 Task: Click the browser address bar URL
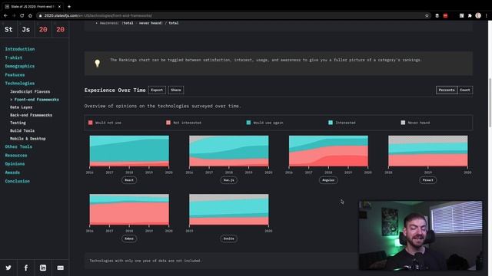(x=98, y=15)
